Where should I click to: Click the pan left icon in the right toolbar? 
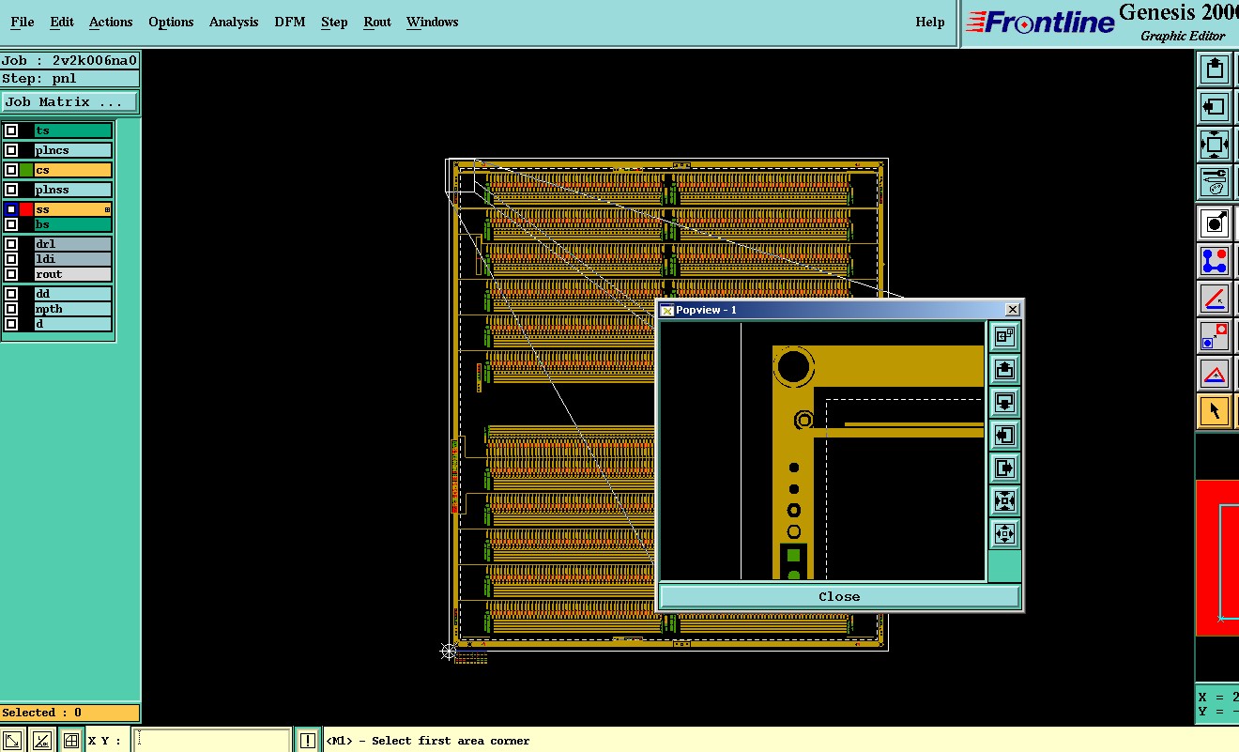[x=1215, y=107]
